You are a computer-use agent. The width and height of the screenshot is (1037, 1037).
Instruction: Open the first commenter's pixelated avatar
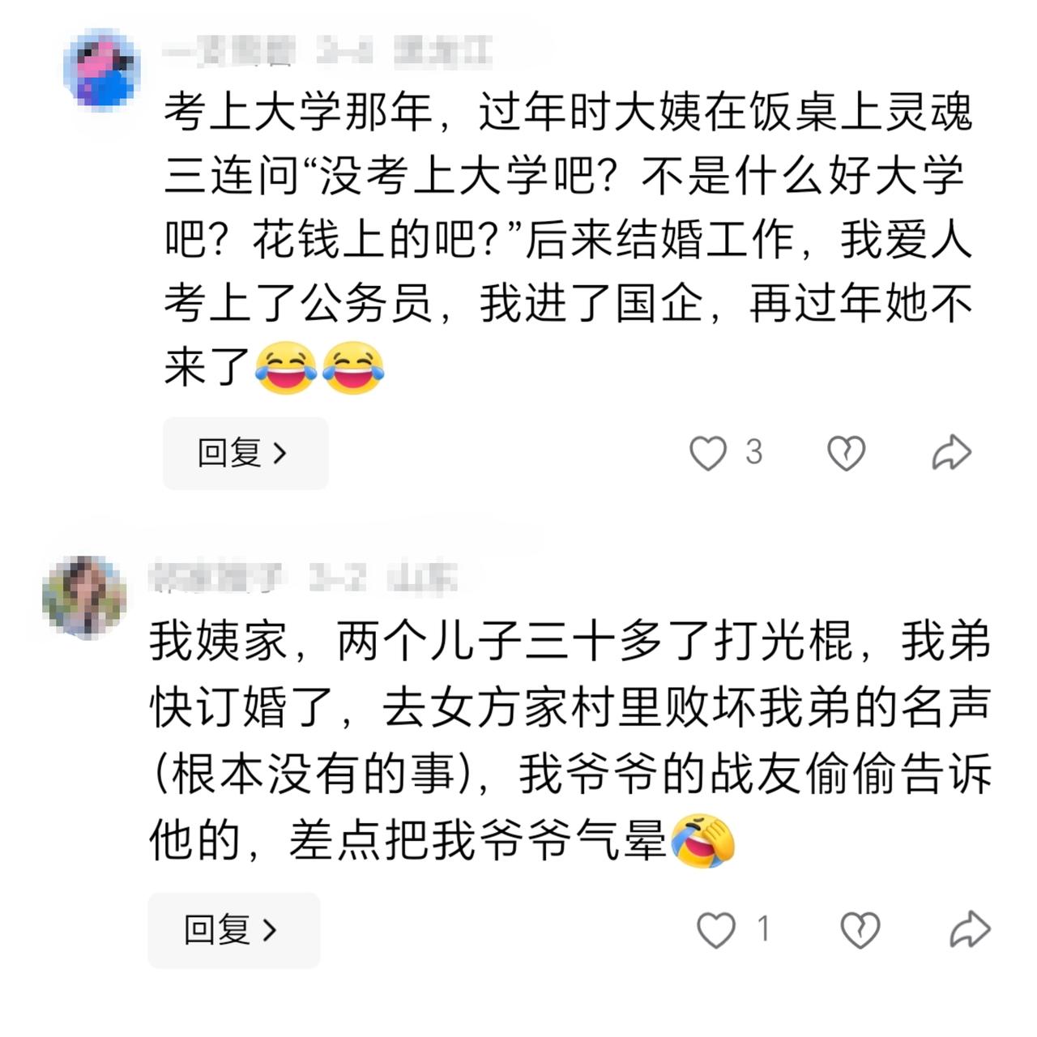coord(102,68)
